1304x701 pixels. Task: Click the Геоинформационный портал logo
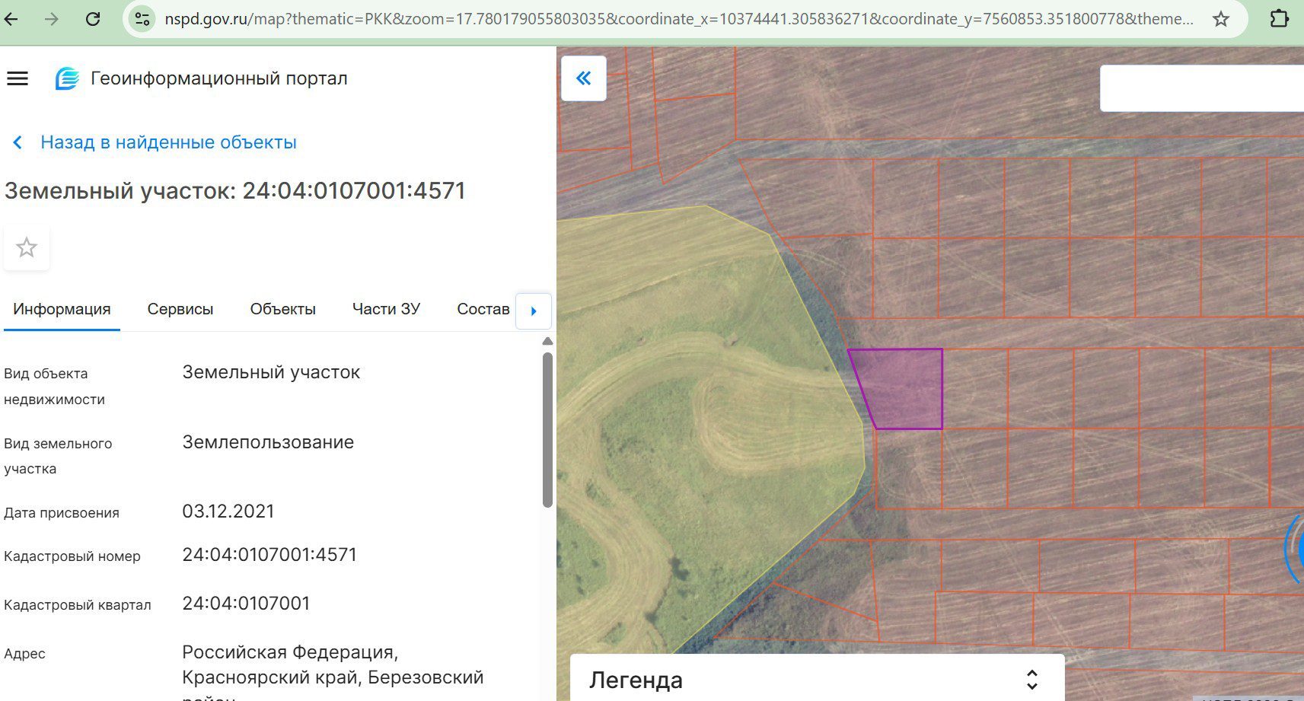[67, 78]
